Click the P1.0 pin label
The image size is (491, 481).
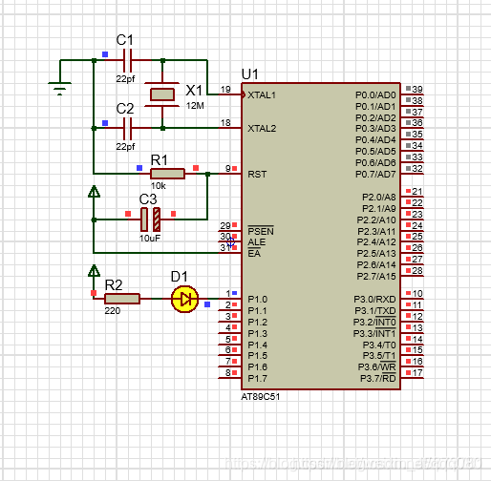258,300
